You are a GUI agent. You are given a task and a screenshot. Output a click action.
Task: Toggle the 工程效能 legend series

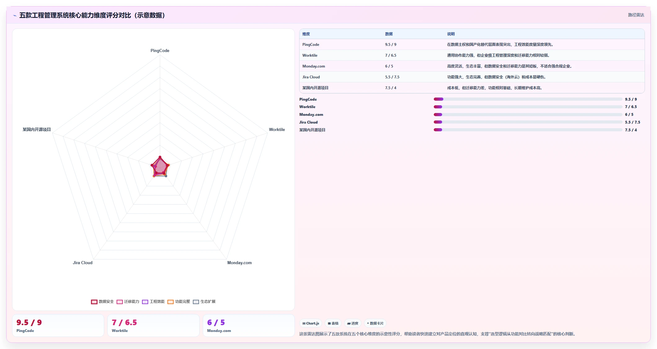tap(153, 302)
